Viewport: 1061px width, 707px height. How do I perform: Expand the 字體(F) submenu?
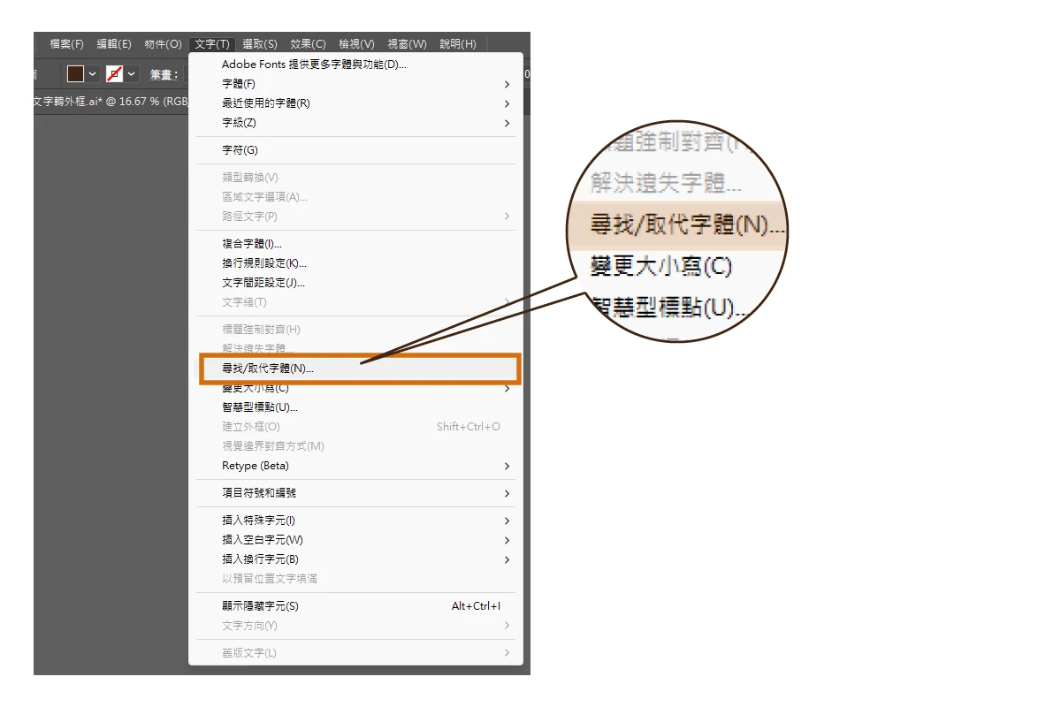356,84
